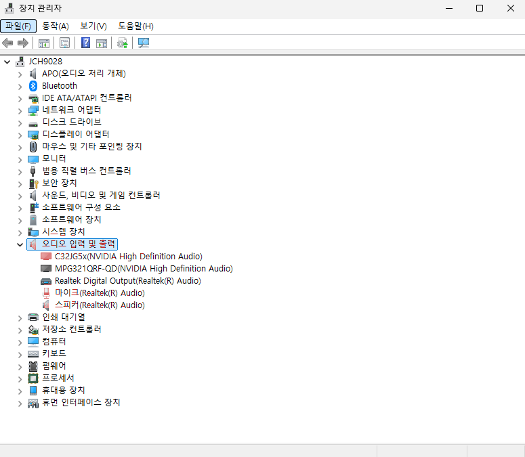Collapse the JCH9028 root node

(x=7, y=62)
